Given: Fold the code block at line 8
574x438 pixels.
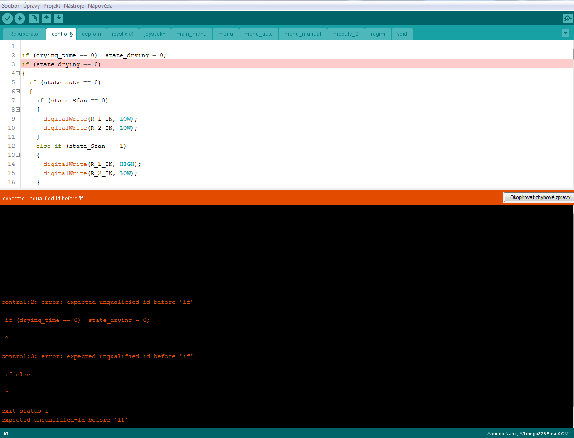Looking at the screenshot, I should pos(18,110).
